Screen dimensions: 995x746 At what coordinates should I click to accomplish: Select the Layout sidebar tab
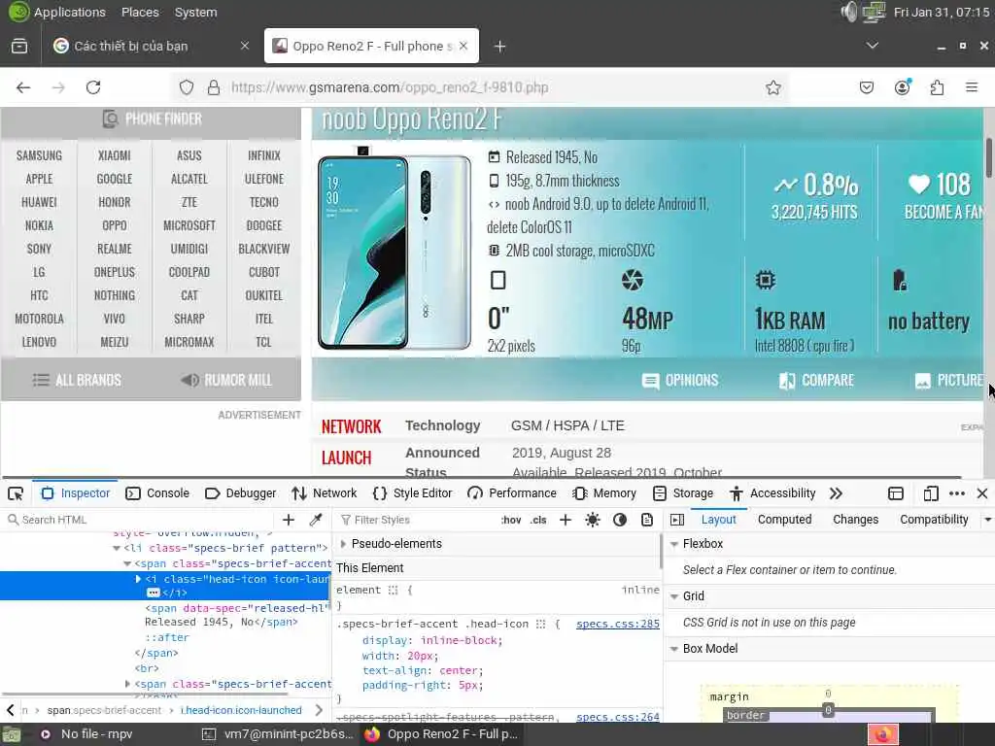(x=718, y=520)
